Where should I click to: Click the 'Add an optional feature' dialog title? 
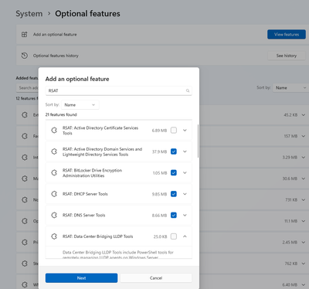tap(77, 79)
